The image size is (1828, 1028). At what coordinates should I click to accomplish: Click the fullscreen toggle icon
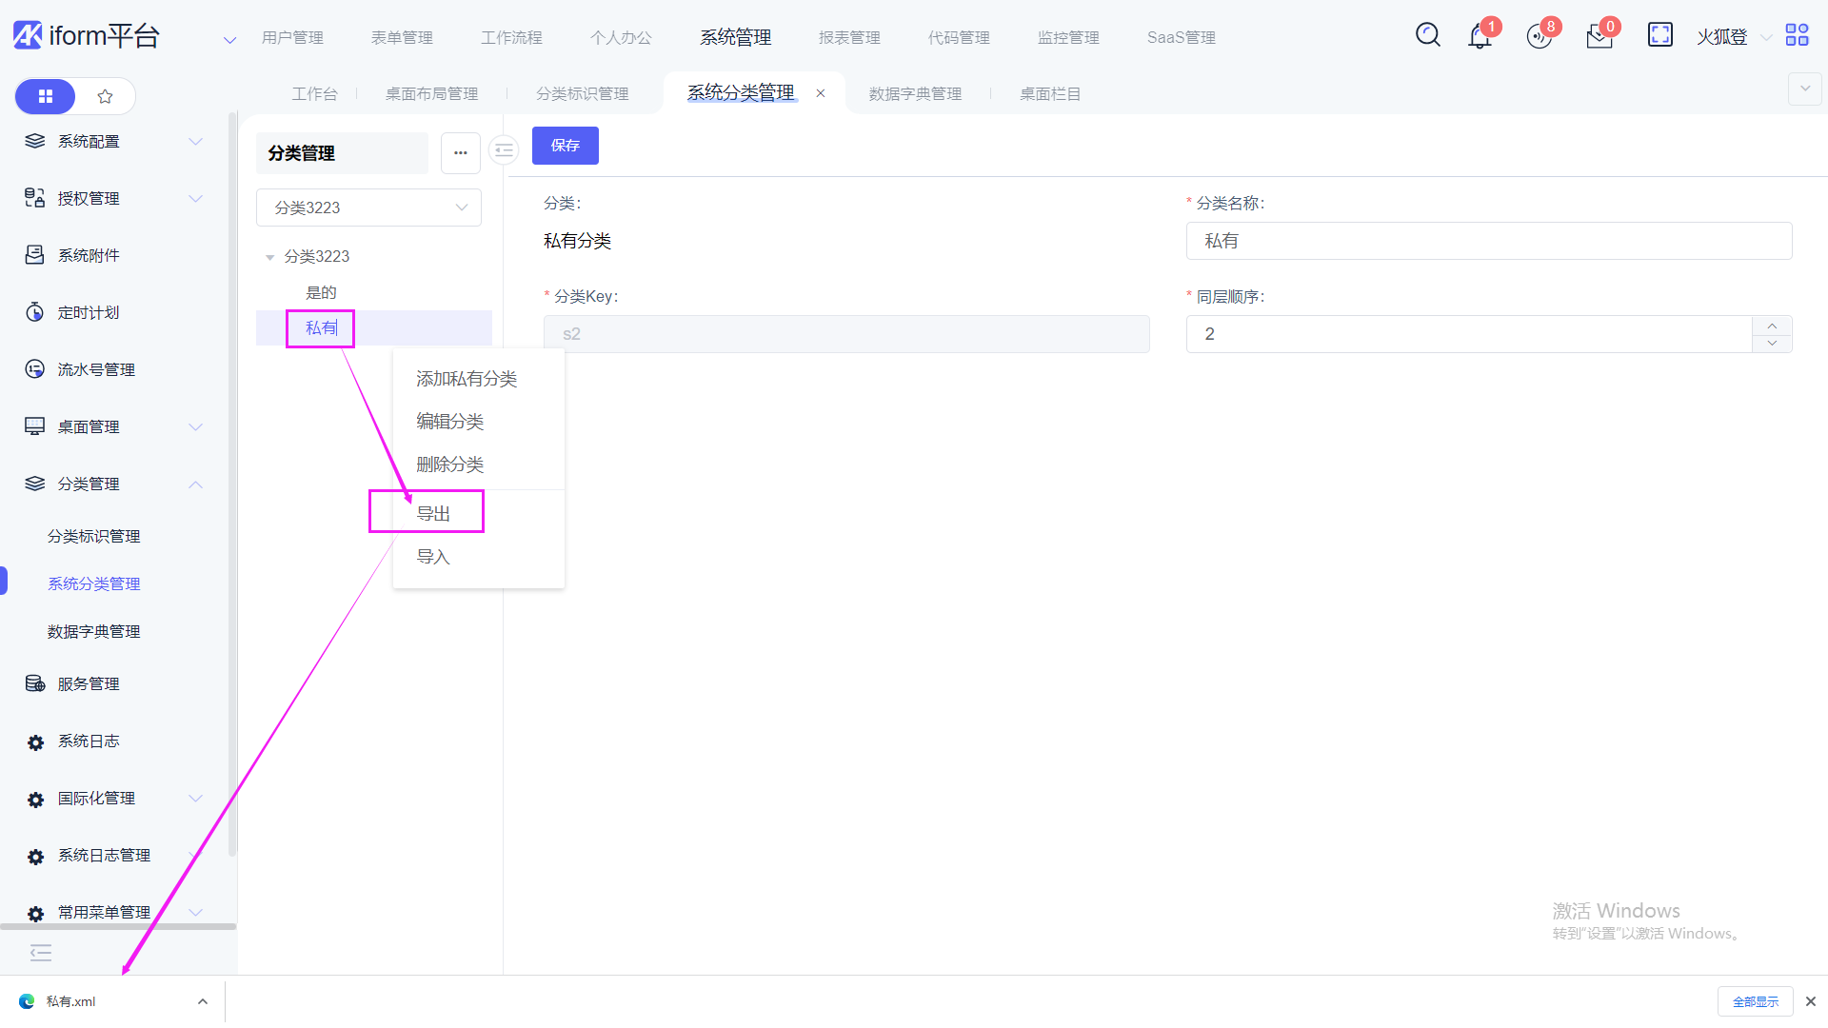tap(1659, 35)
